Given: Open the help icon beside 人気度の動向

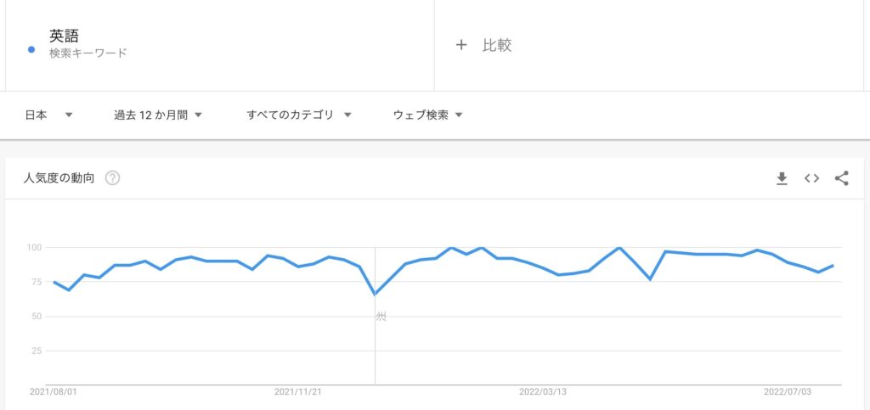Looking at the screenshot, I should coord(113,178).
